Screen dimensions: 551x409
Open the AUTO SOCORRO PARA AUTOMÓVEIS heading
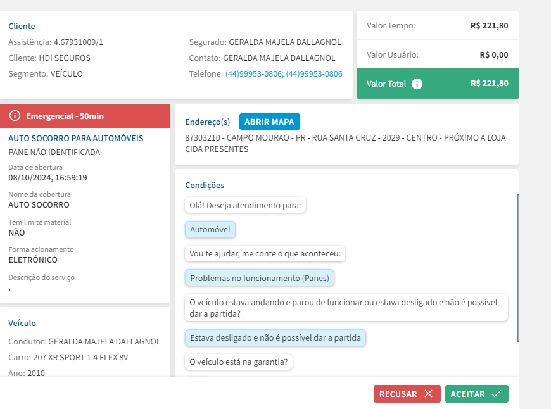(76, 138)
